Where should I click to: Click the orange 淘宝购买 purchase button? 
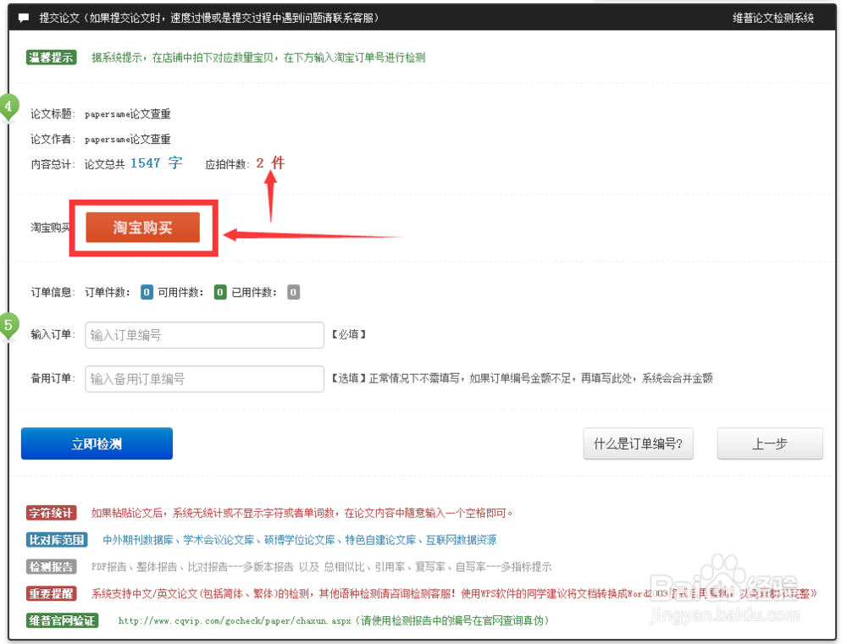pyautogui.click(x=142, y=227)
